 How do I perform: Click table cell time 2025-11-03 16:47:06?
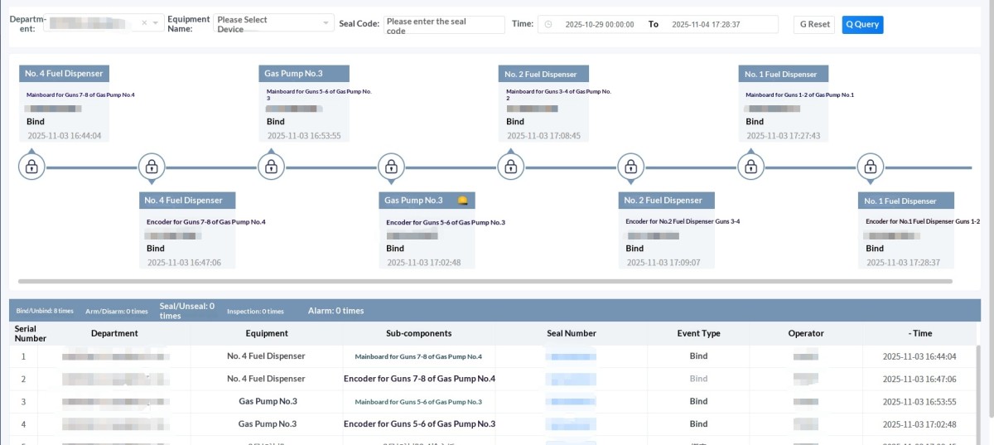pos(919,379)
